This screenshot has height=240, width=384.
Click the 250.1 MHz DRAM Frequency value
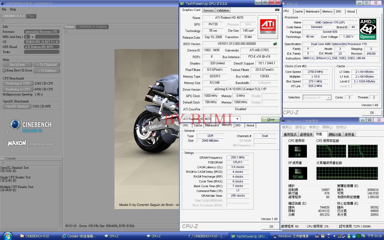pyautogui.click(x=238, y=158)
